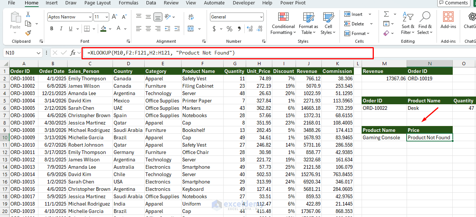Open Conditional Formatting dropdown
The image size is (476, 217).
pos(283,23)
